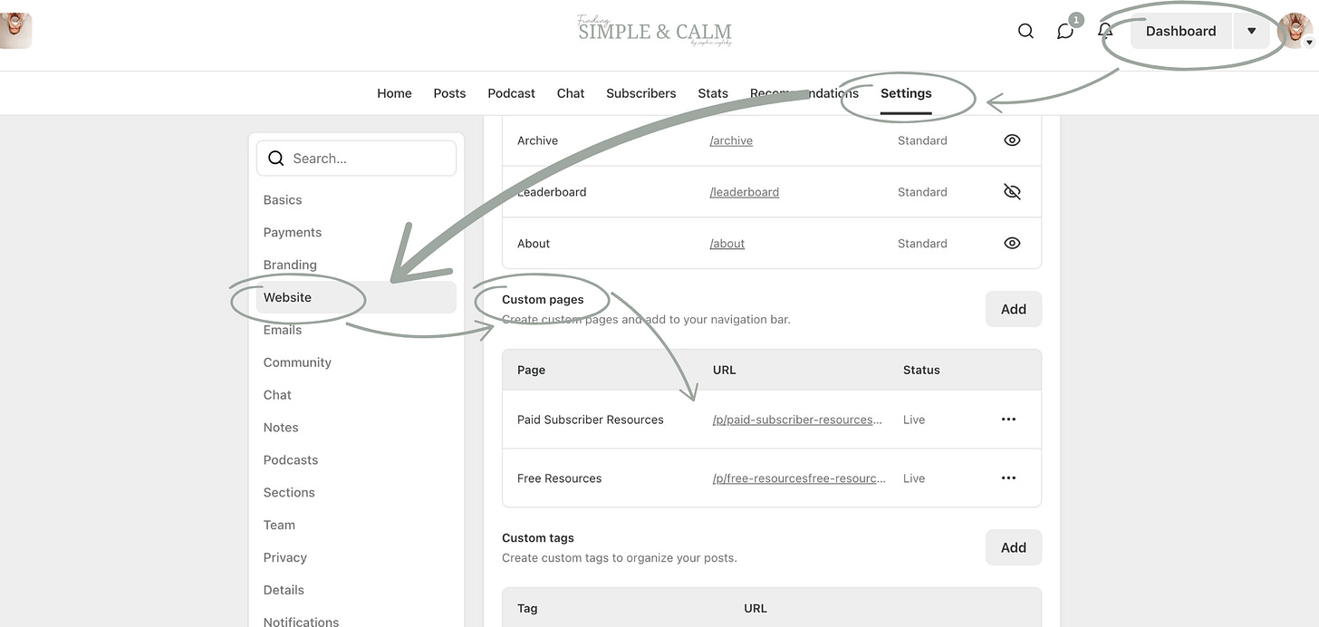The image size is (1319, 627).
Task: Open the actions menu for Free Resources
Action: (x=1008, y=477)
